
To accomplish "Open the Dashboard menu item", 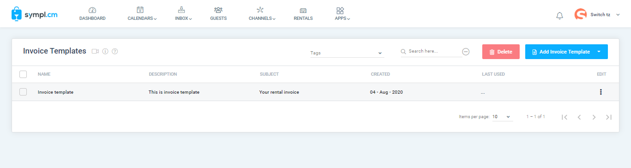I will (x=92, y=13).
